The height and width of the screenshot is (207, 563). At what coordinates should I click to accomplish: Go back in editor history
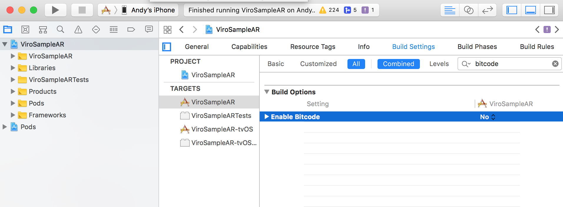pos(182,29)
